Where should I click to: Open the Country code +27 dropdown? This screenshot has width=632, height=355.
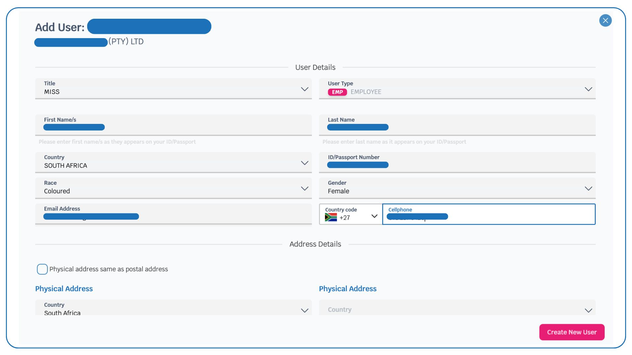374,216
